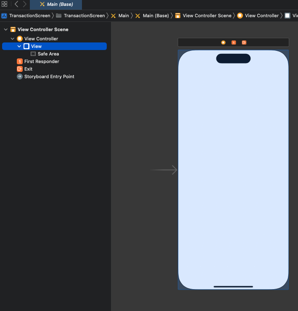The height and width of the screenshot is (311, 298).
Task: Open the Main (Base) breadcrumb item
Action: 156,16
